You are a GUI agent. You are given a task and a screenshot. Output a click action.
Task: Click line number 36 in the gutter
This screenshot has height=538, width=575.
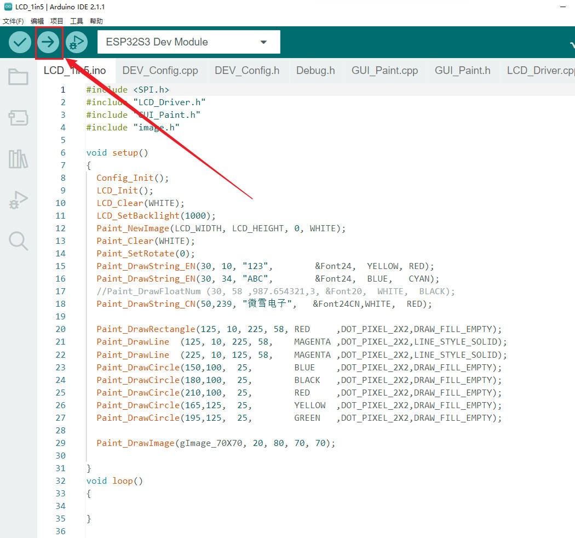pos(60,531)
